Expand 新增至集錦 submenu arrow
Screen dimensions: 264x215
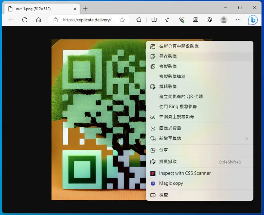pos(247,139)
